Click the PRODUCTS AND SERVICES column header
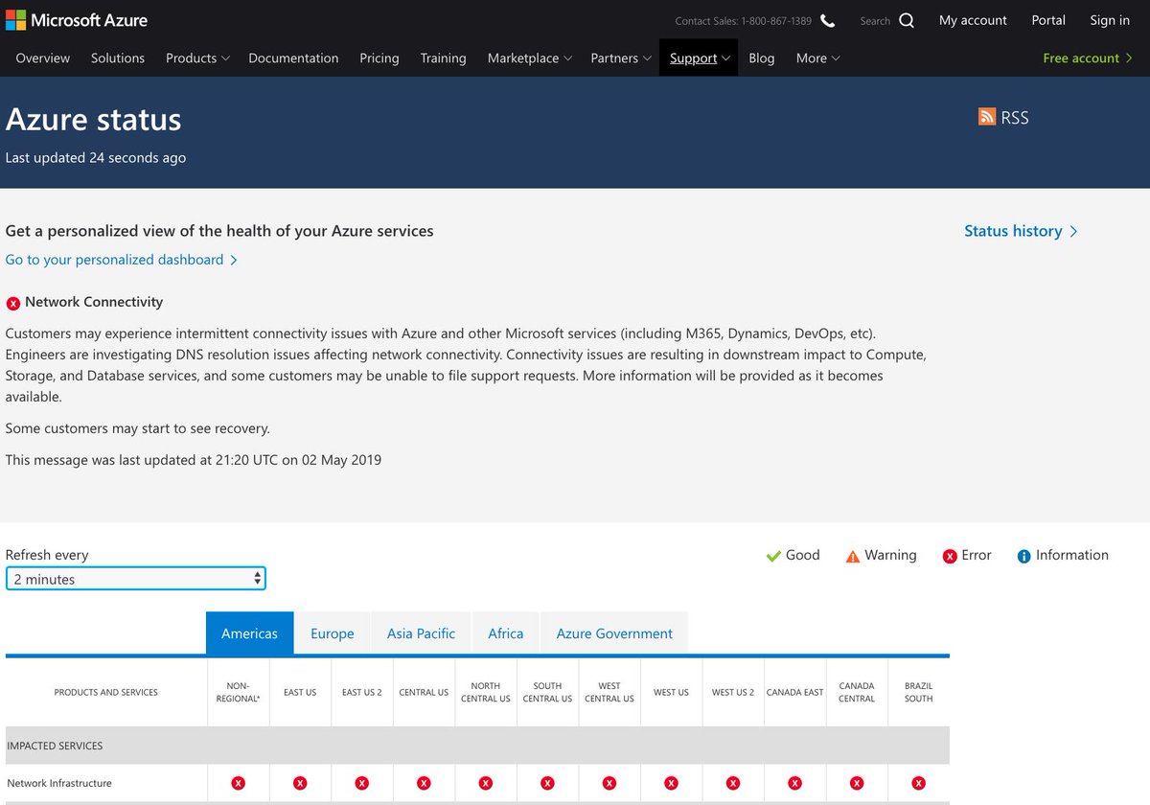Image resolution: width=1150 pixels, height=805 pixels. tap(106, 692)
